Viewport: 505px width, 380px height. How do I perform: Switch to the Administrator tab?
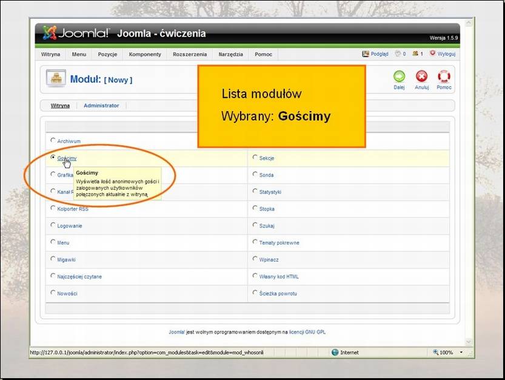(101, 106)
